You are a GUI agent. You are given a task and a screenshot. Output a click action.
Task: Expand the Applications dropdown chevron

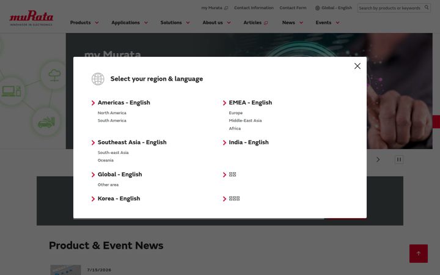click(146, 23)
